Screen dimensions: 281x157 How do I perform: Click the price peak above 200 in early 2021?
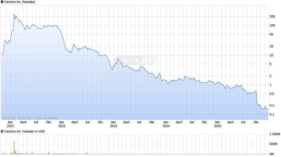pyautogui.click(x=14, y=14)
